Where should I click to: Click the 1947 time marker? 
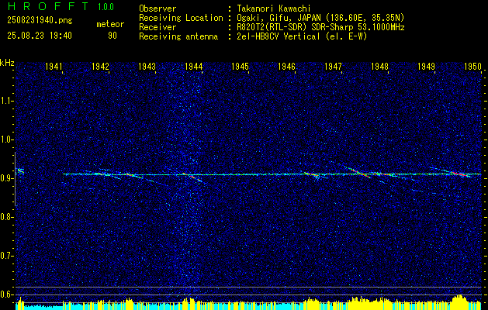click(333, 66)
